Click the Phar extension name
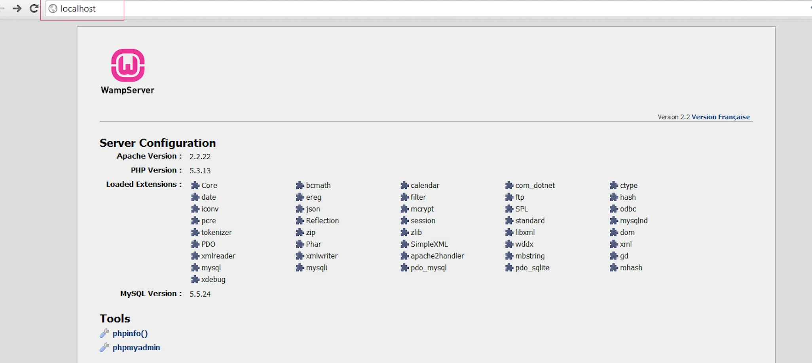The height and width of the screenshot is (363, 812). [x=313, y=244]
